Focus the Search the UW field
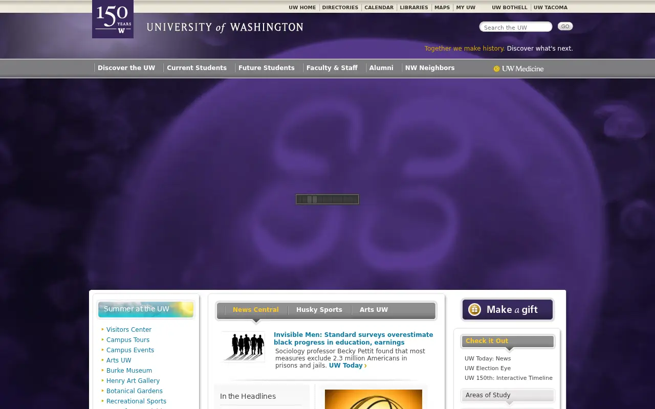Screen dimensions: 655x409 click(x=516, y=27)
